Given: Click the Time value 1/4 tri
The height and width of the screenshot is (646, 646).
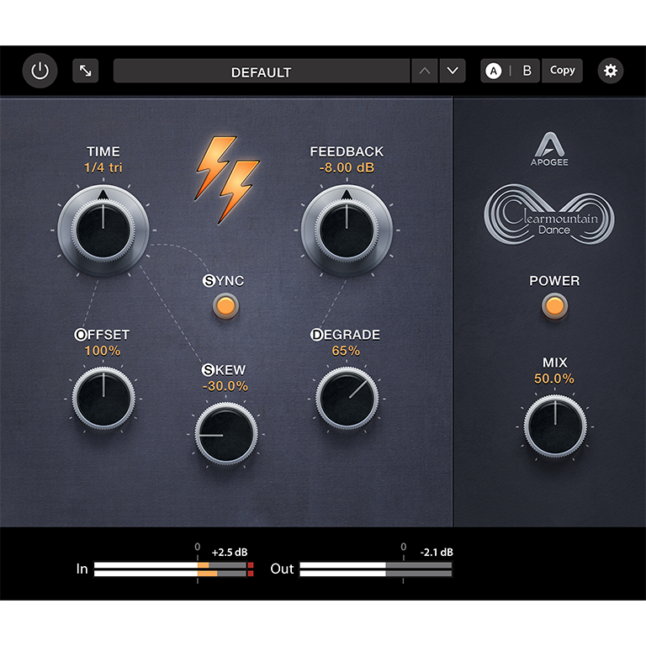Looking at the screenshot, I should point(103,167).
